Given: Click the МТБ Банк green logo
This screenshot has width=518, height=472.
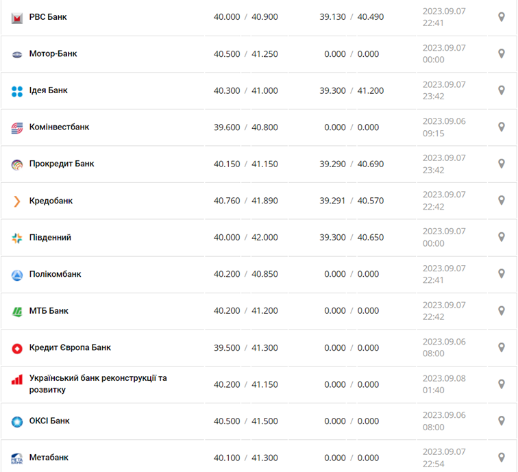Looking at the screenshot, I should (x=17, y=312).
